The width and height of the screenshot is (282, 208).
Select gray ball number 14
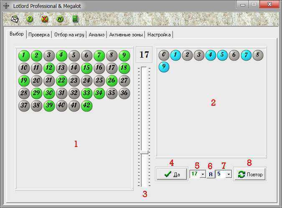[x=74, y=68]
